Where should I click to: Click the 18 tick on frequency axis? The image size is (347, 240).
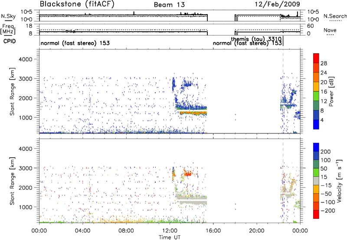(29, 26)
